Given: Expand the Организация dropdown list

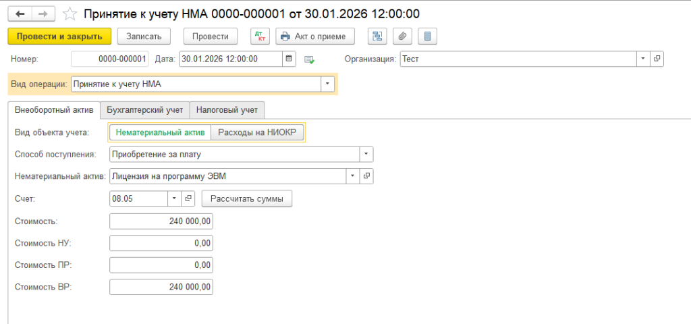Looking at the screenshot, I should click(x=643, y=59).
